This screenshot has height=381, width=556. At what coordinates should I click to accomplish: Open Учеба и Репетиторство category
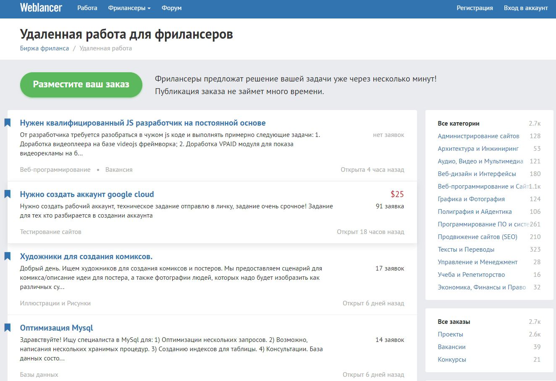[472, 275]
